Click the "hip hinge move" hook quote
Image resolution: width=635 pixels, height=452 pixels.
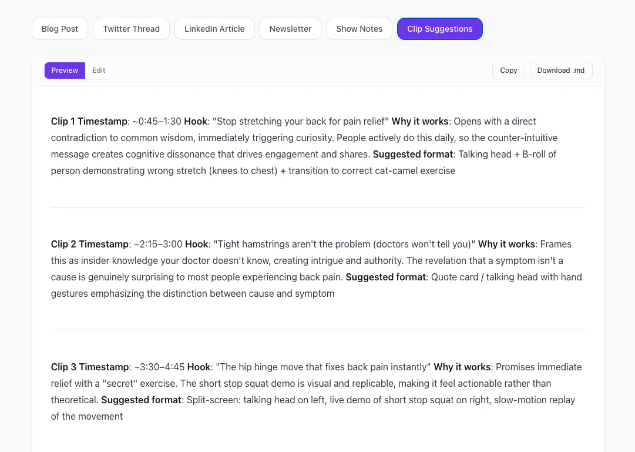[324, 367]
